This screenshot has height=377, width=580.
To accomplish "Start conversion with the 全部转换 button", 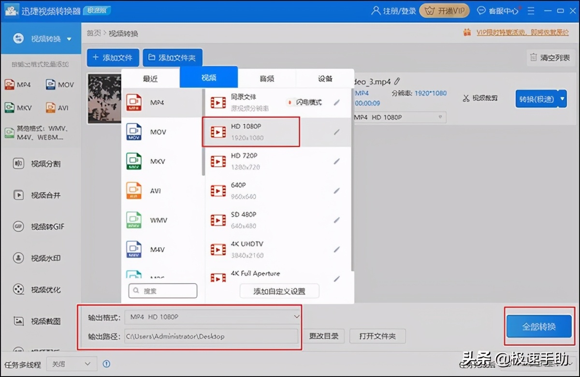I will tap(538, 326).
